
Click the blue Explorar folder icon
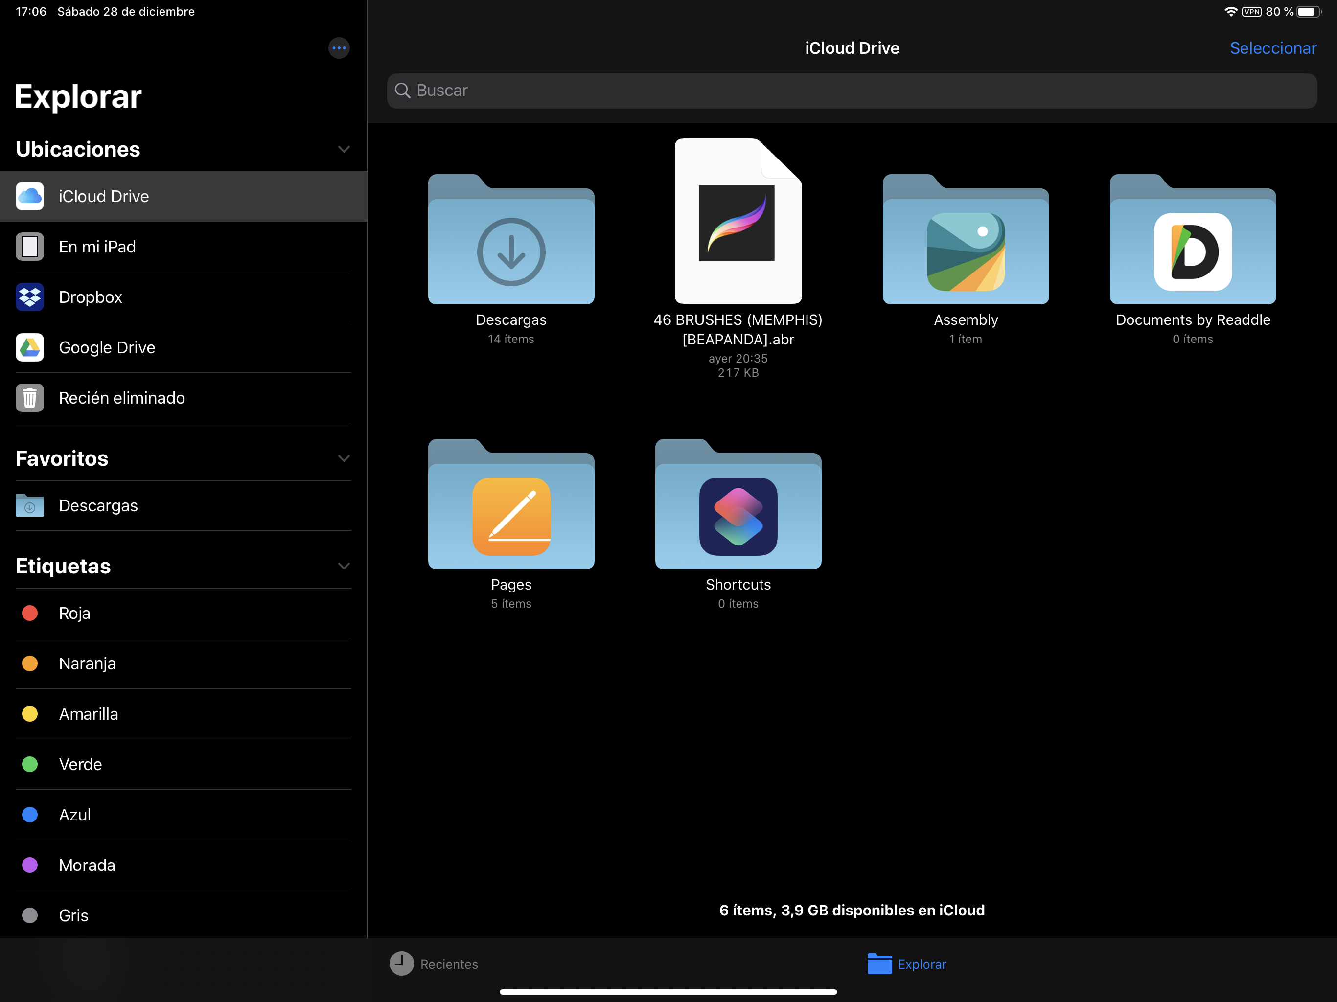pyautogui.click(x=879, y=963)
